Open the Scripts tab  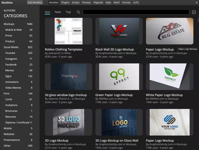point(76,2)
